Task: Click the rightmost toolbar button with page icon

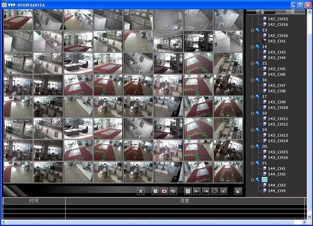Action: (x=238, y=191)
